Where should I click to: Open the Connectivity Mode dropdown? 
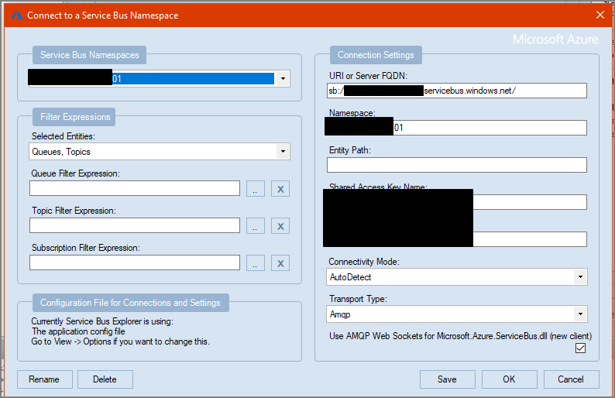pyautogui.click(x=580, y=277)
